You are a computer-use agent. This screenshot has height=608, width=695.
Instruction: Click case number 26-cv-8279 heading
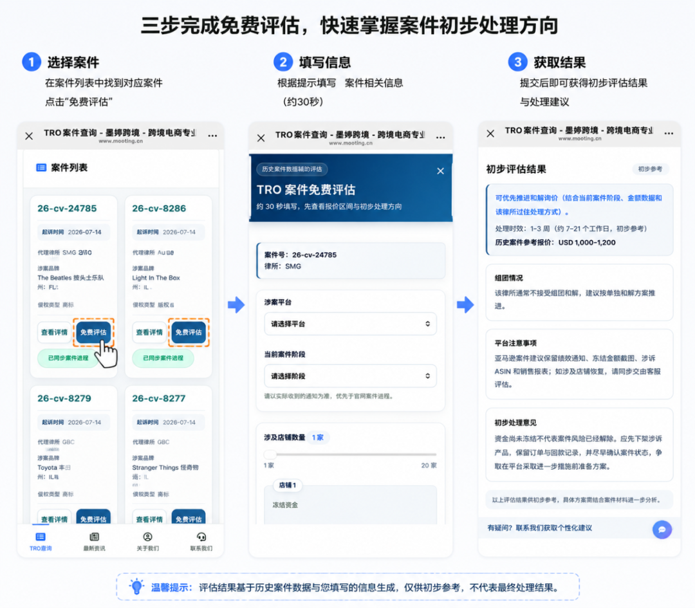(64, 398)
